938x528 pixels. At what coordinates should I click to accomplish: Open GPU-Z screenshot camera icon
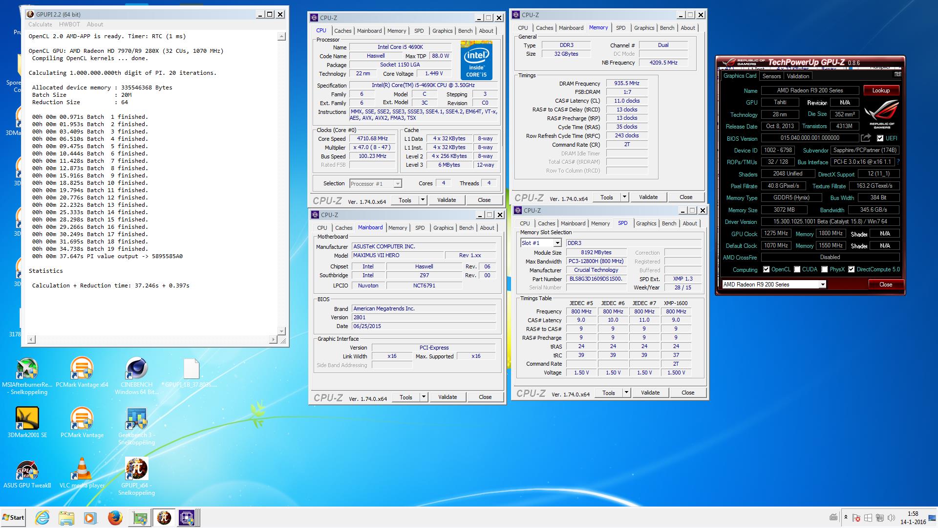tap(897, 74)
